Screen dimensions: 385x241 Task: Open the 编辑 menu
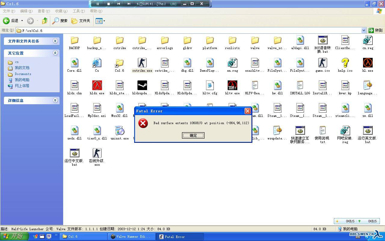[26, 11]
